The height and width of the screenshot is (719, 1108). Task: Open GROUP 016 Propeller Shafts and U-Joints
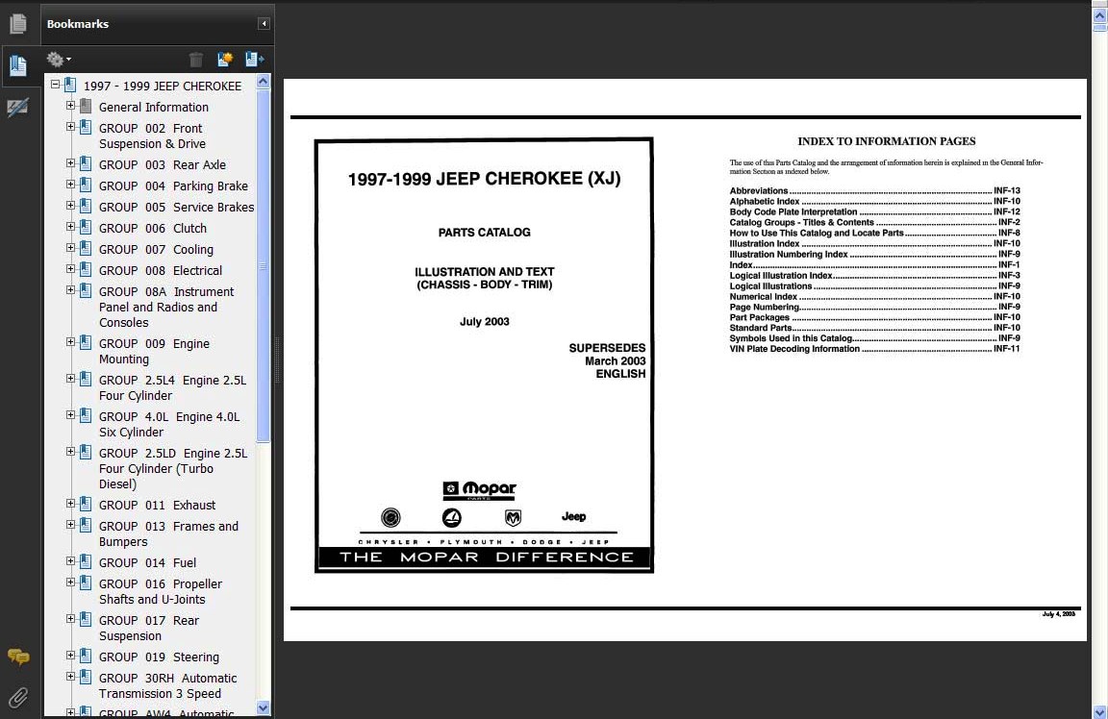[x=161, y=592]
